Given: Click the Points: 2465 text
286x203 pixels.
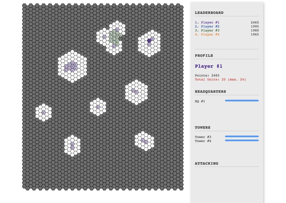Looking at the screenshot, I should pos(207,75).
